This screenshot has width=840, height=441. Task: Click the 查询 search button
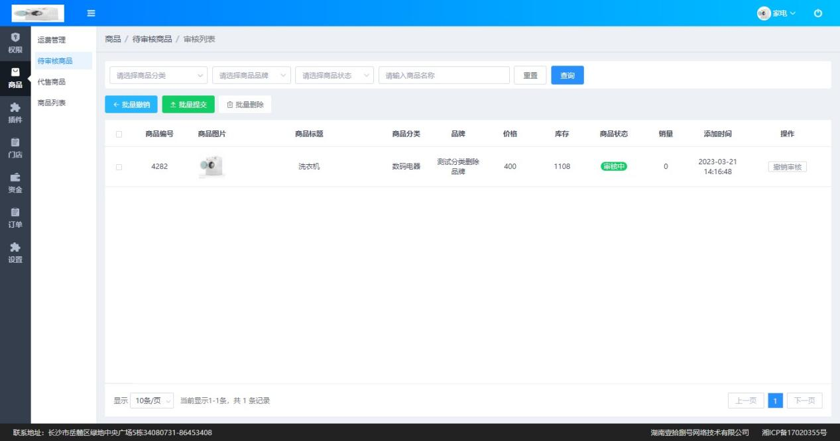point(568,75)
